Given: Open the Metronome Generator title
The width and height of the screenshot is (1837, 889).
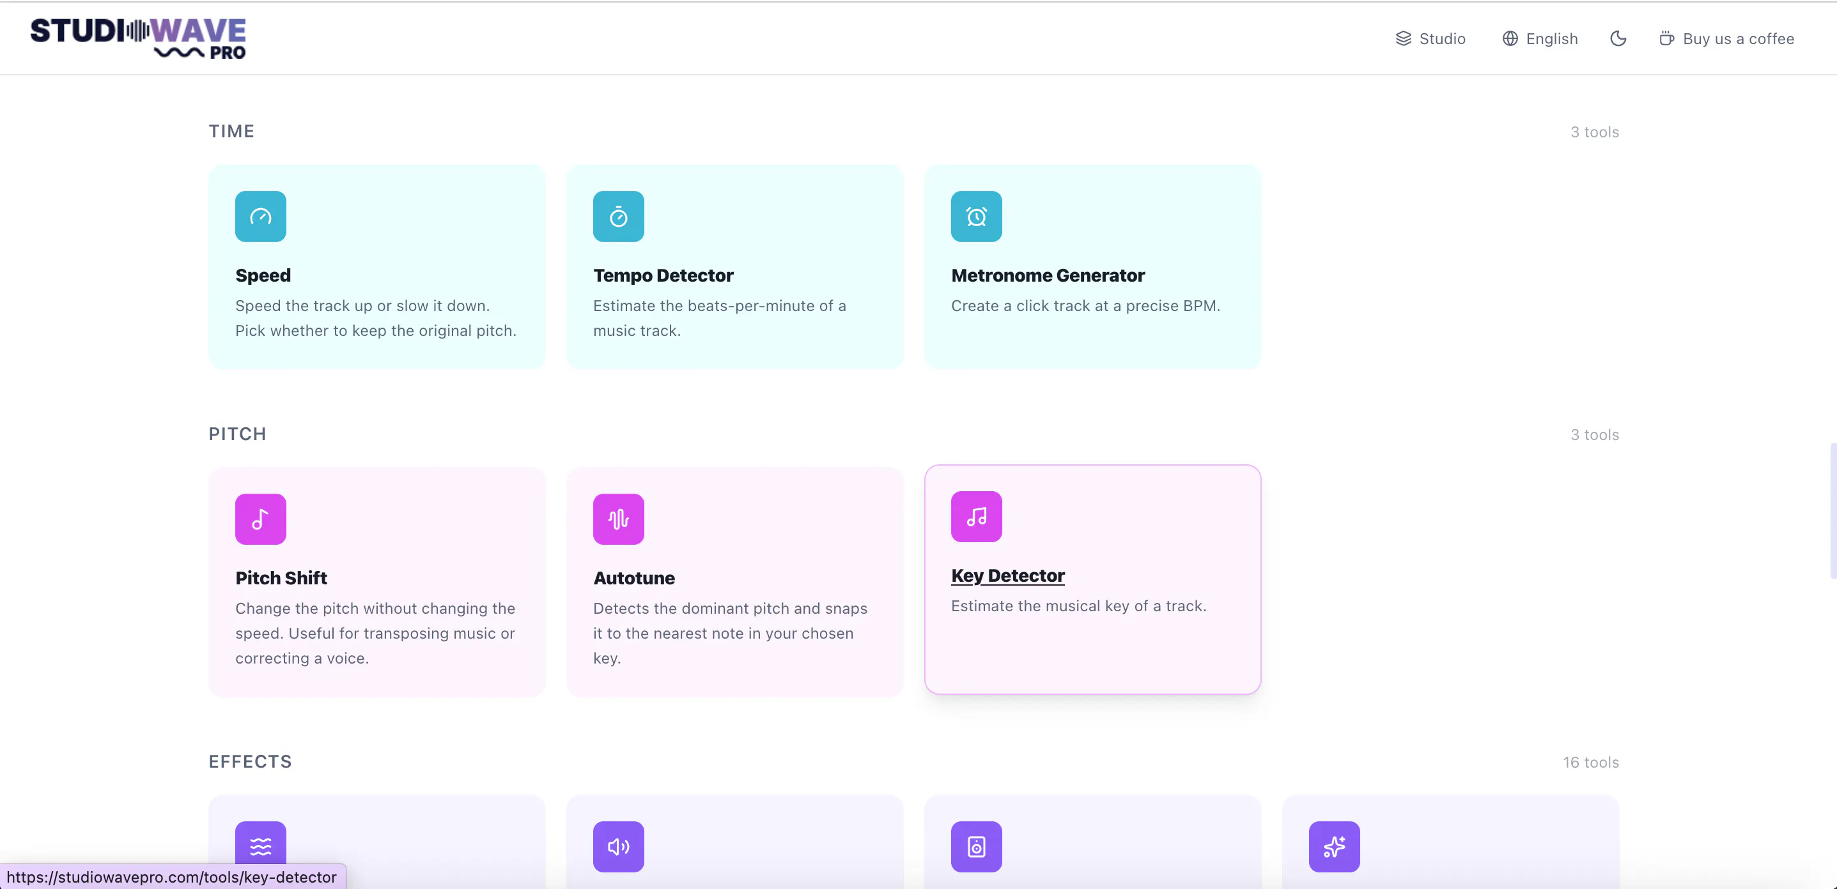Looking at the screenshot, I should [x=1048, y=276].
